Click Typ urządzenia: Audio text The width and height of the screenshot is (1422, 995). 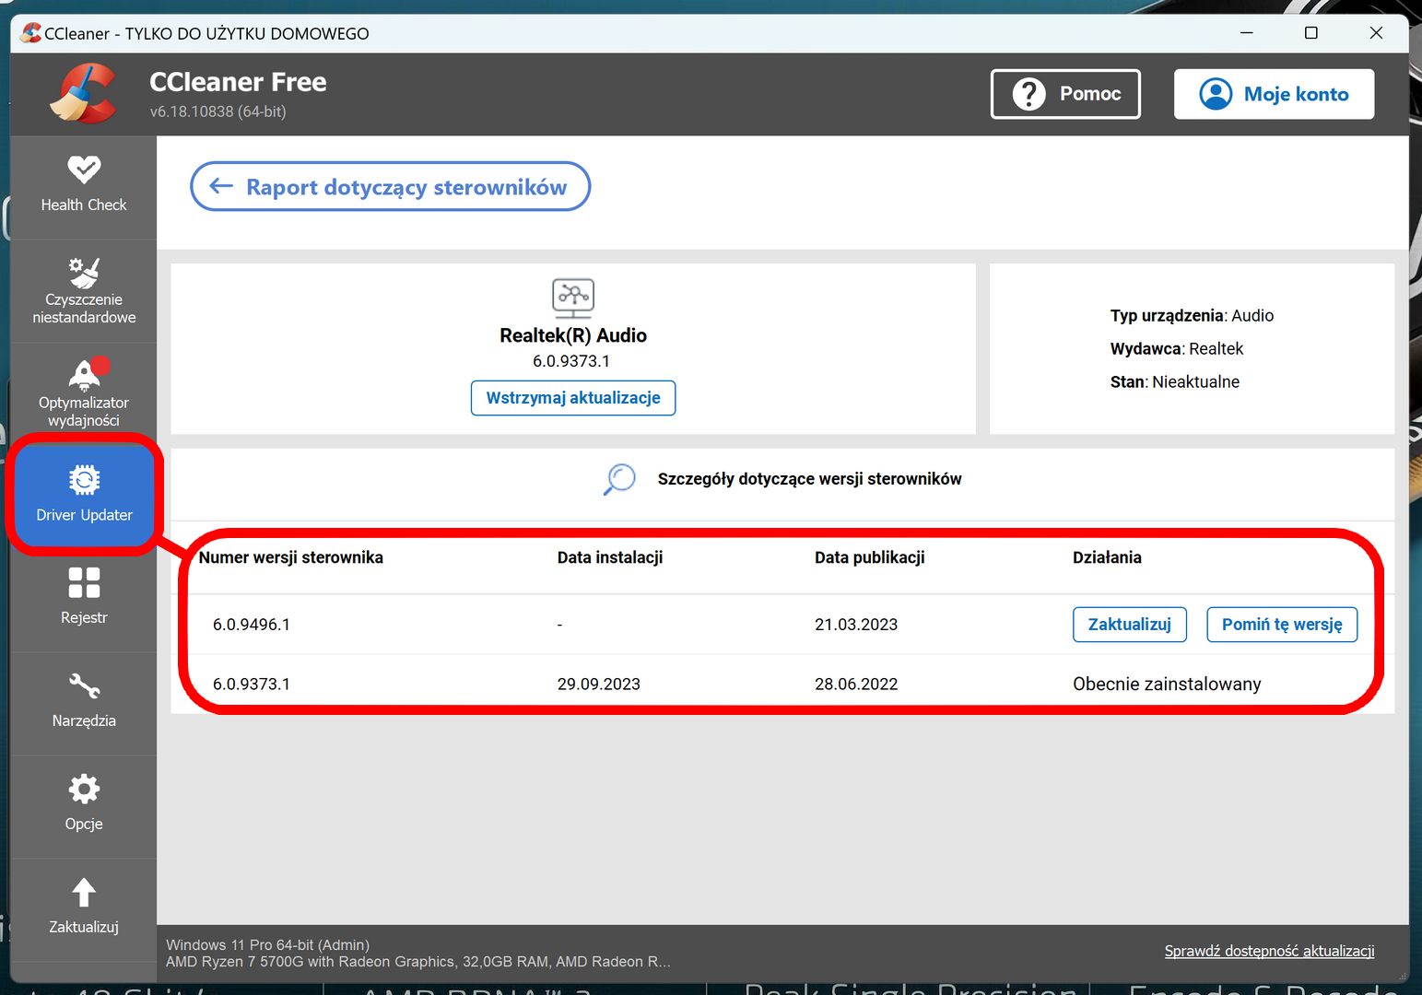coord(1192,316)
